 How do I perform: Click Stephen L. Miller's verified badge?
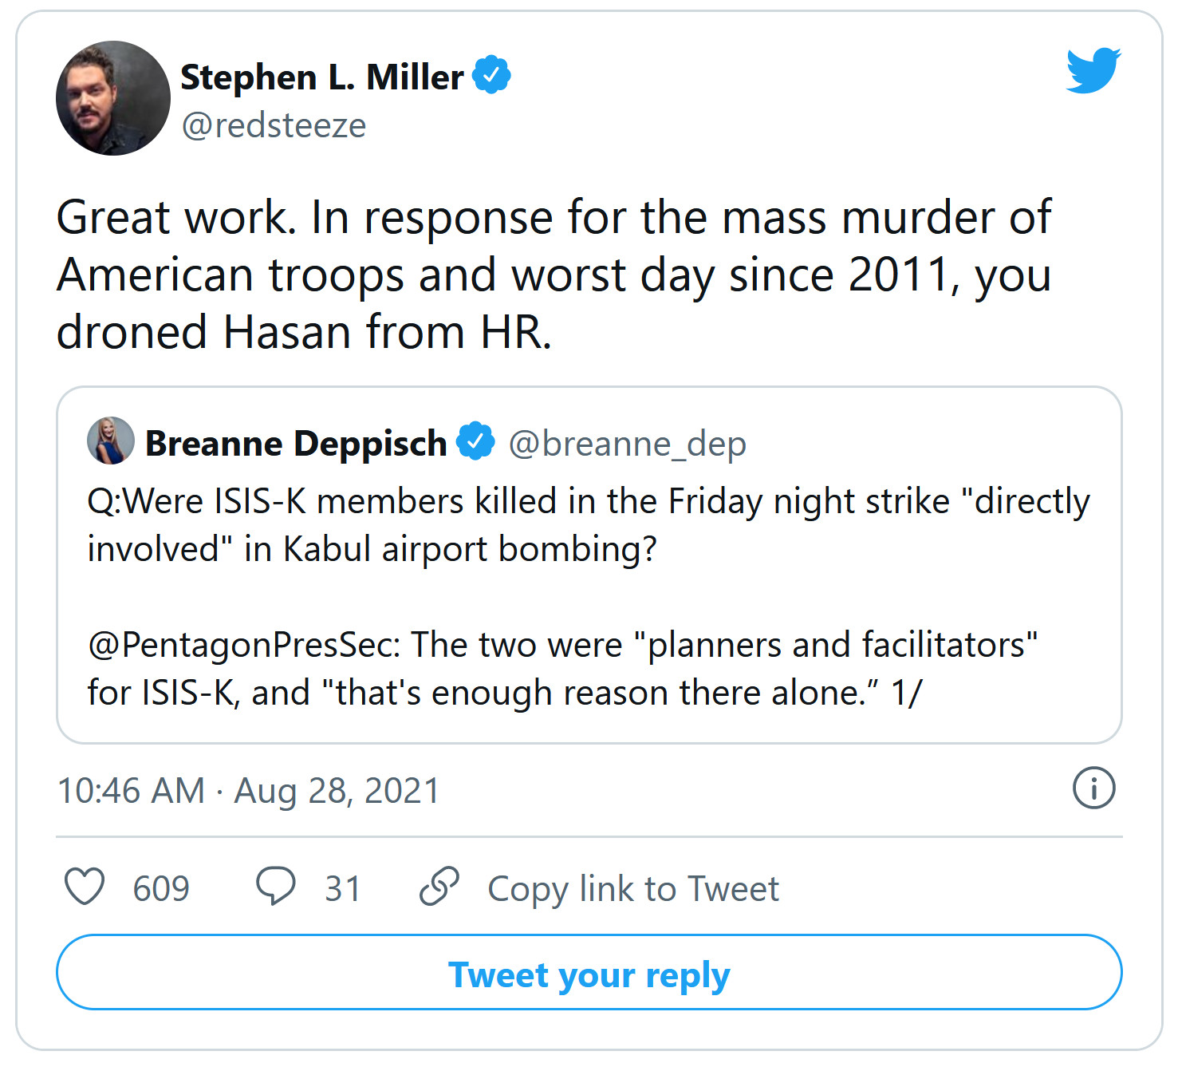tap(491, 76)
